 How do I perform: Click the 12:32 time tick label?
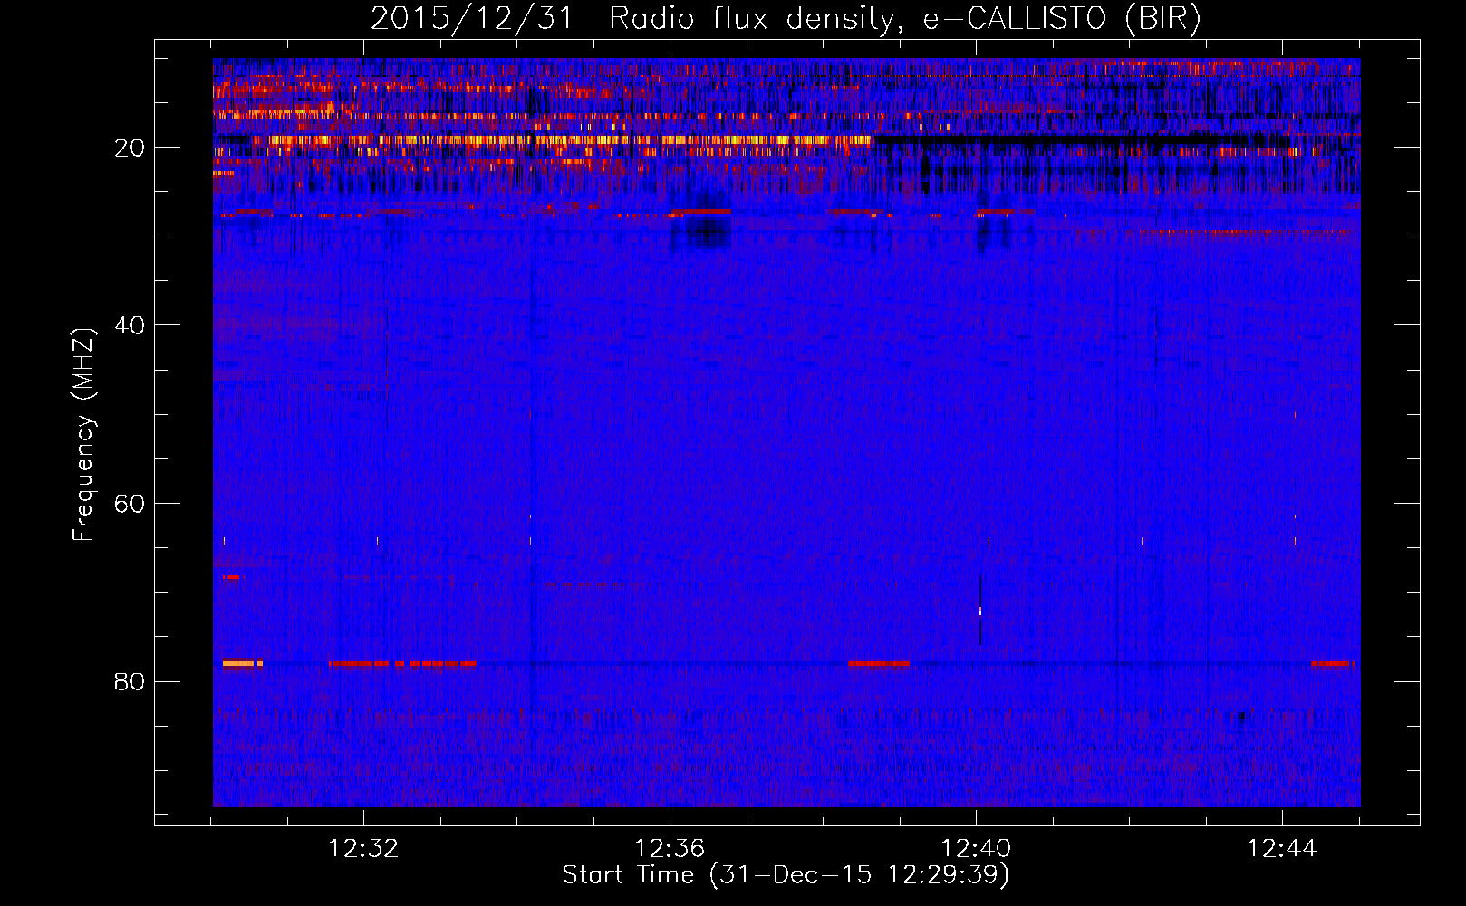pyautogui.click(x=363, y=849)
